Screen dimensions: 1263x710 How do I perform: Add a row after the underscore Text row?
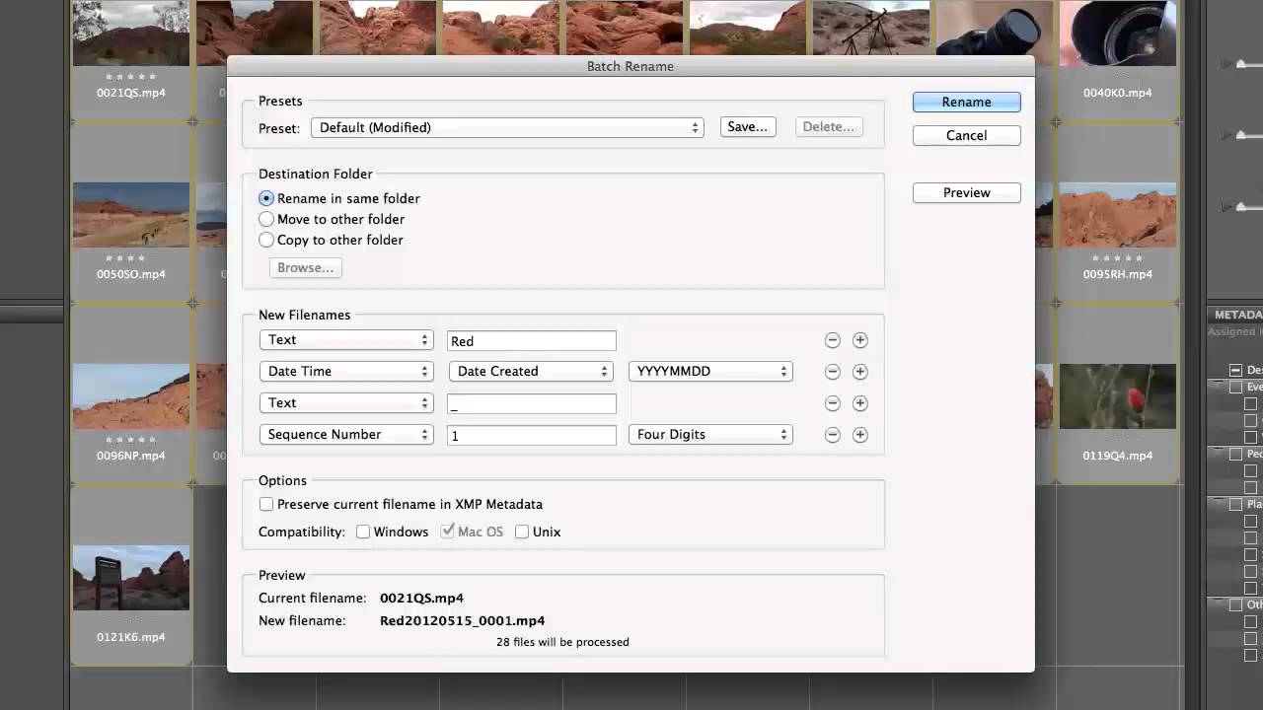click(x=859, y=403)
